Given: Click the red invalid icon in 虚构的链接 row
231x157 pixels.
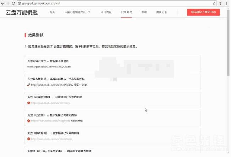Looking at the screenshot, I should tap(29, 103).
